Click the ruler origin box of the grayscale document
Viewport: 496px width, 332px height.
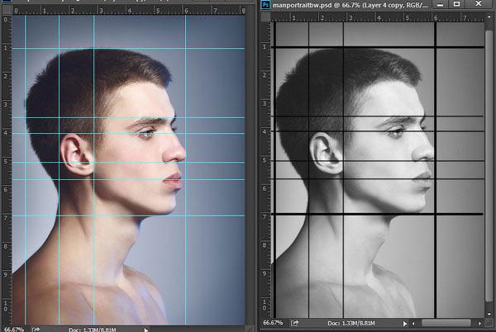pyautogui.click(x=265, y=17)
